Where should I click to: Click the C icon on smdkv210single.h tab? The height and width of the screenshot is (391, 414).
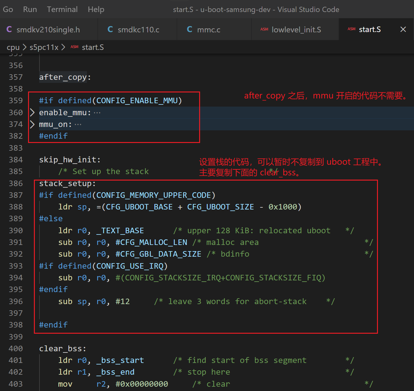coord(9,29)
